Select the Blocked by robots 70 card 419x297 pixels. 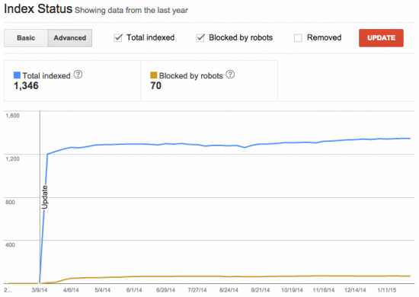pyautogui.click(x=209, y=81)
